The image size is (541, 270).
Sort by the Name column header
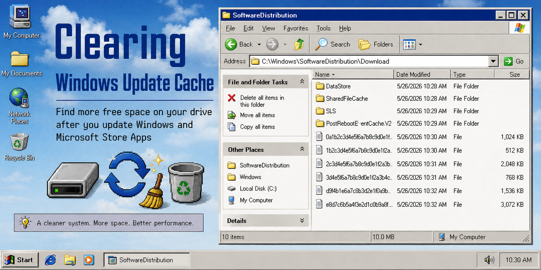[353, 75]
